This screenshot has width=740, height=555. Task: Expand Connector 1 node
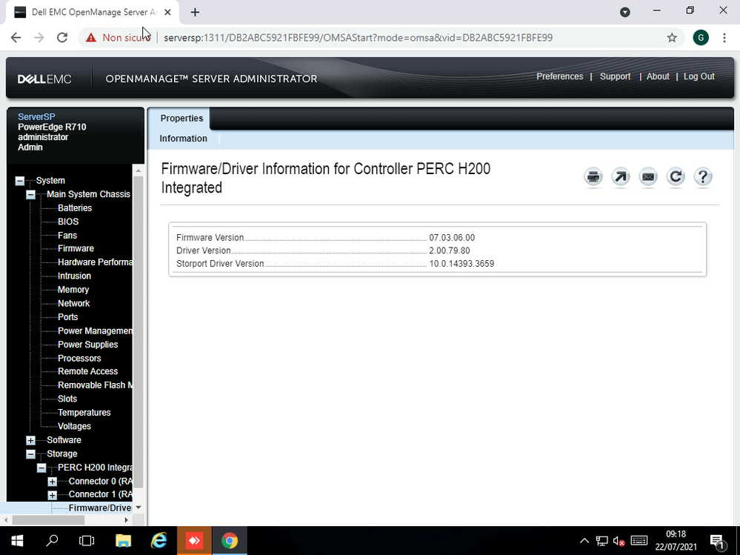click(x=53, y=495)
